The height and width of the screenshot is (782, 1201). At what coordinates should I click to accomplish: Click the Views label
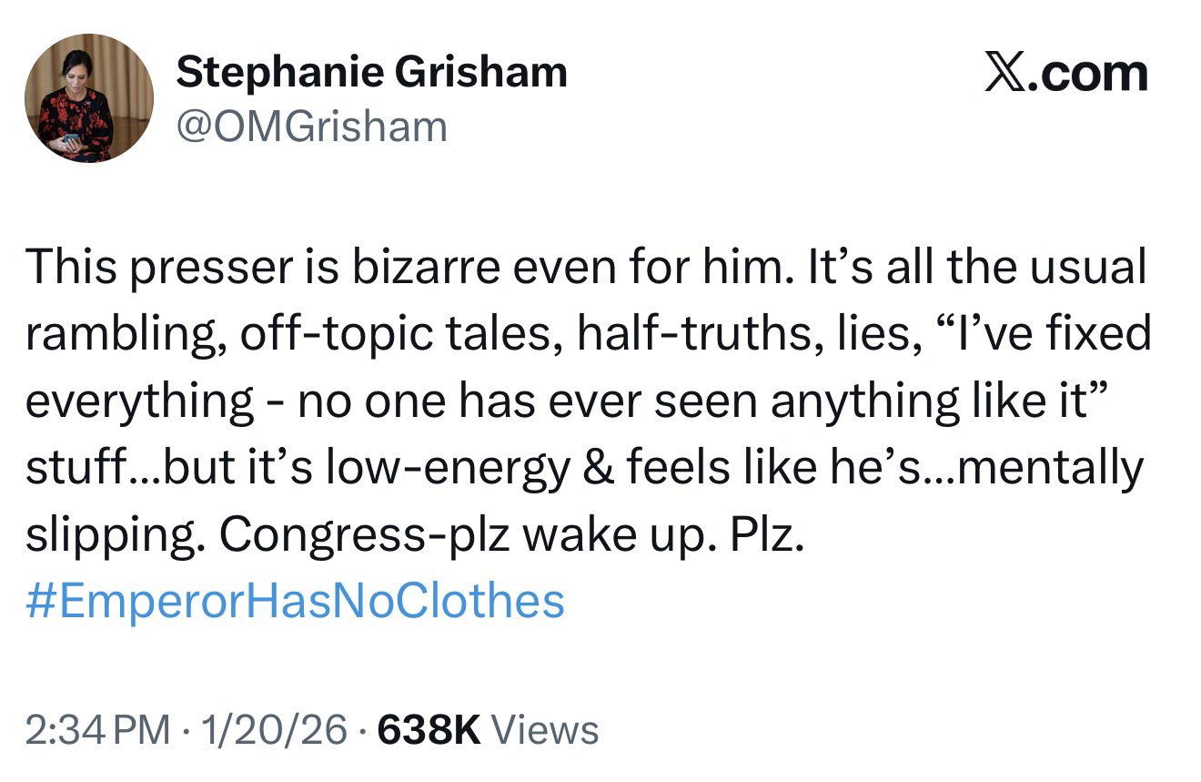tap(544, 730)
